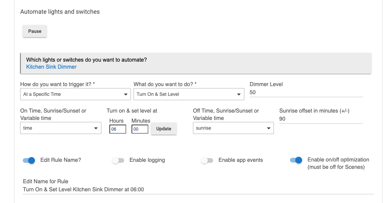The image size is (389, 203).
Task: Open the 'How do you want to trigger it' dropdown
Action: tap(76, 94)
